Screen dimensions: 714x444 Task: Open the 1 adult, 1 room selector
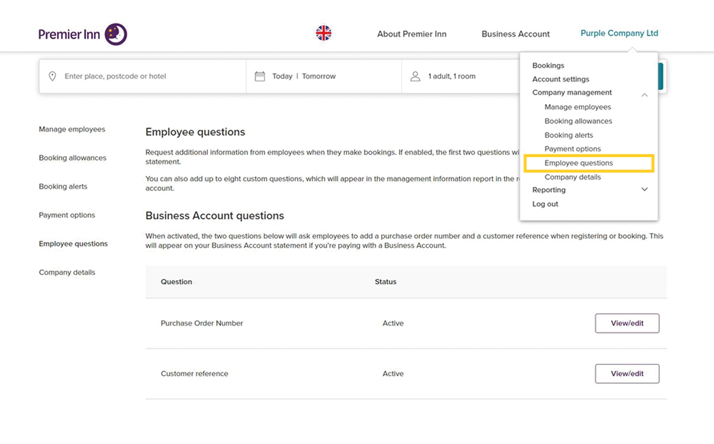tap(452, 76)
